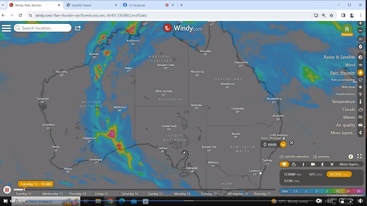Select the Waves layer icon
The height and width of the screenshot is (206, 367).
coord(360,117)
